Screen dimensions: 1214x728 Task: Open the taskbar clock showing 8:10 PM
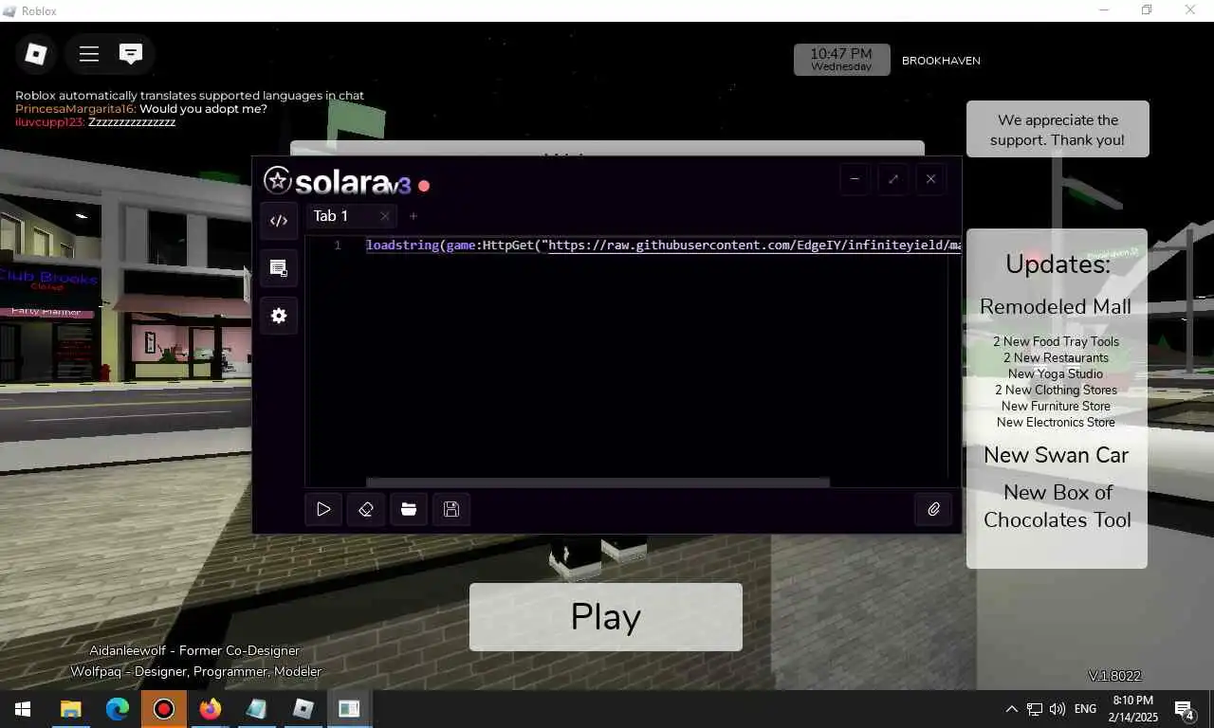[1133, 709]
